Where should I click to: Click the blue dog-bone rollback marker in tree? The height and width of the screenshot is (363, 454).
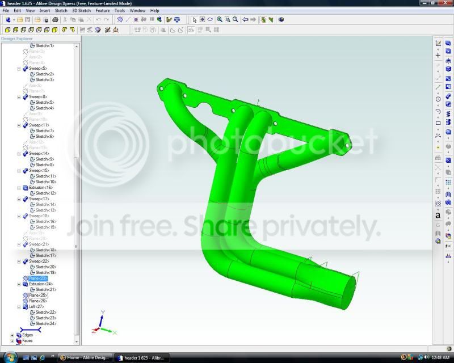pos(31,330)
